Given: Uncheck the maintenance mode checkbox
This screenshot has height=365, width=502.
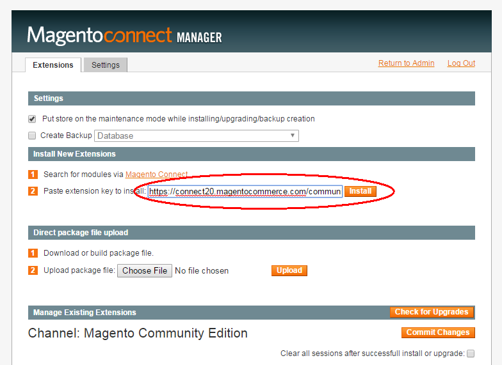Looking at the screenshot, I should click(32, 119).
